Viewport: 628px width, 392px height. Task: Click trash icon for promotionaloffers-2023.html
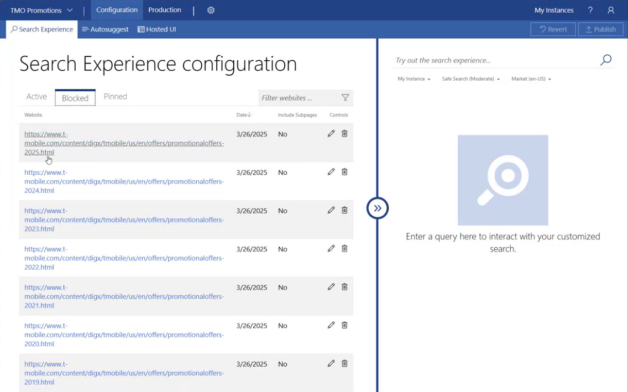coord(344,210)
